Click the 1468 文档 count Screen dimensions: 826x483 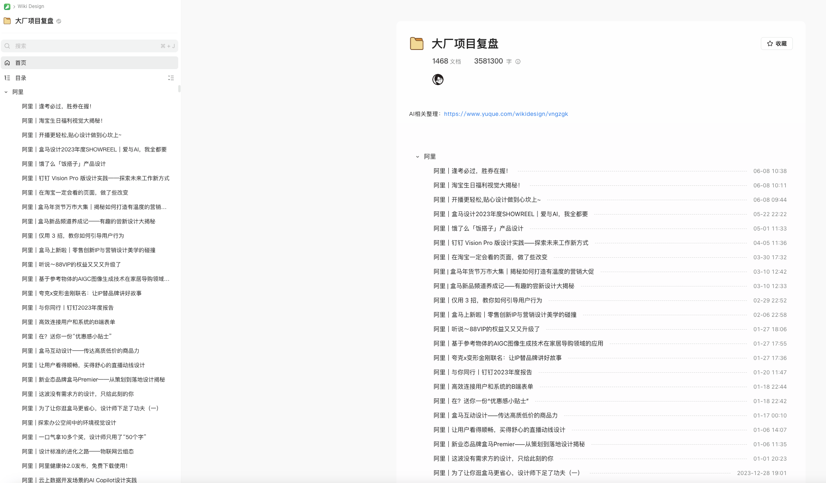tap(446, 61)
